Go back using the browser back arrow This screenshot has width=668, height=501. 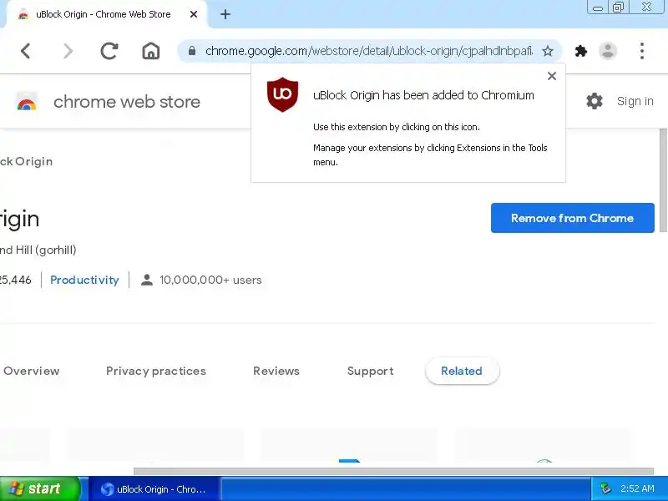26,51
